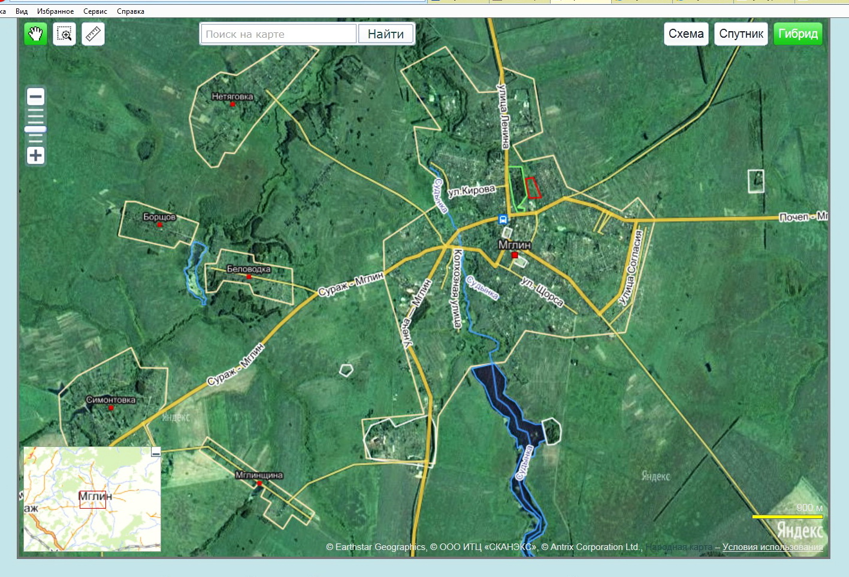Click the Нетяговка label
Screen dimensions: 849x577
pos(232,96)
